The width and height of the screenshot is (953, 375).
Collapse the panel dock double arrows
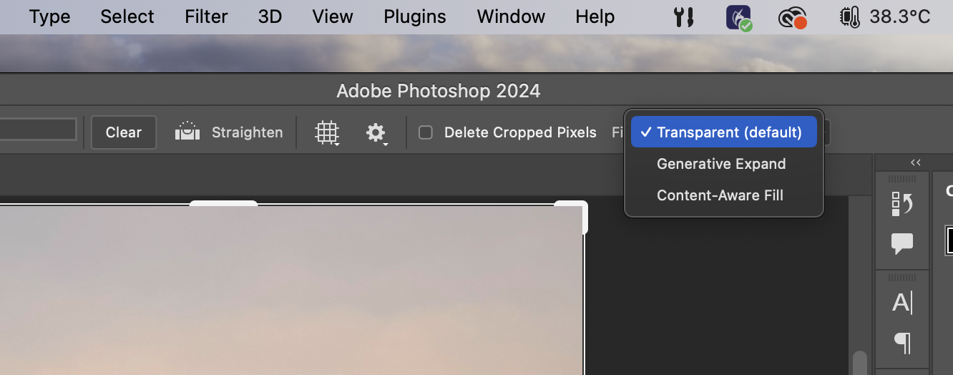915,162
